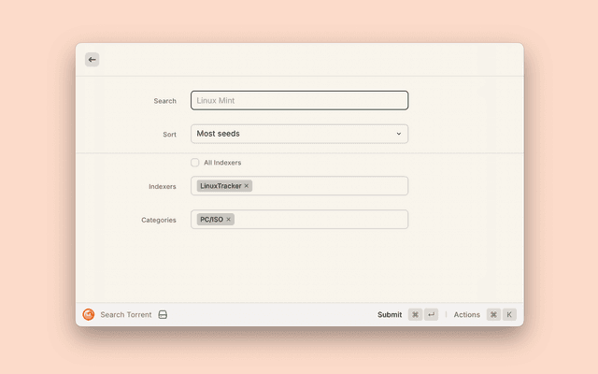Click the back arrow button
The height and width of the screenshot is (374, 598).
(x=92, y=59)
